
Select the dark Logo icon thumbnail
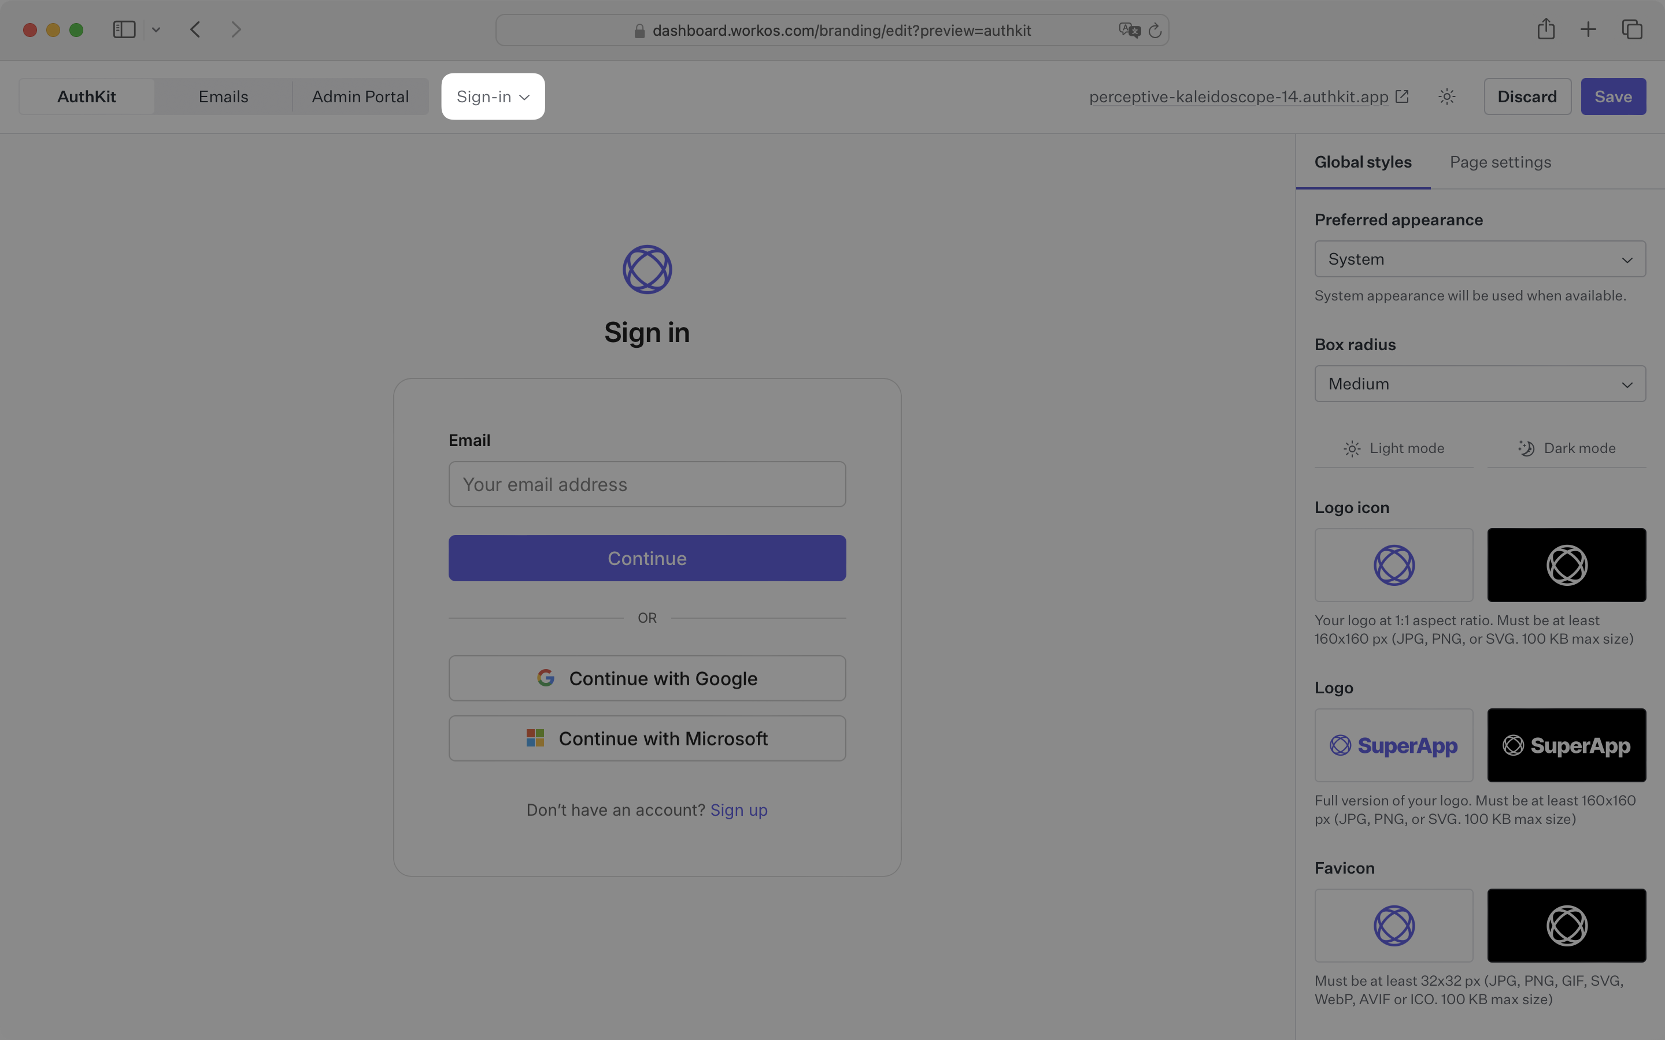pos(1566,564)
